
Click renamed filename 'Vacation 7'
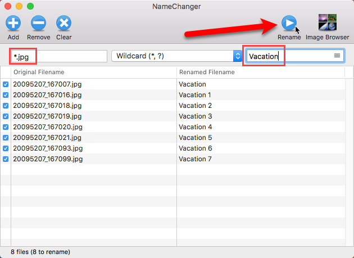point(195,159)
